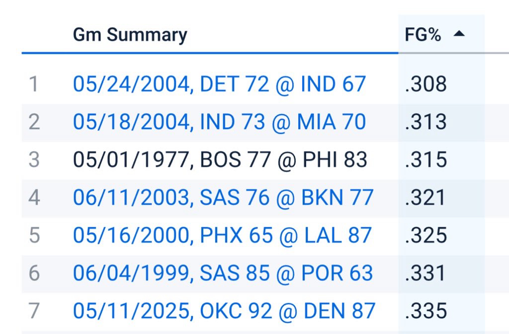The width and height of the screenshot is (509, 334).
Task: Click the .308 FG% value
Action: 425,84
